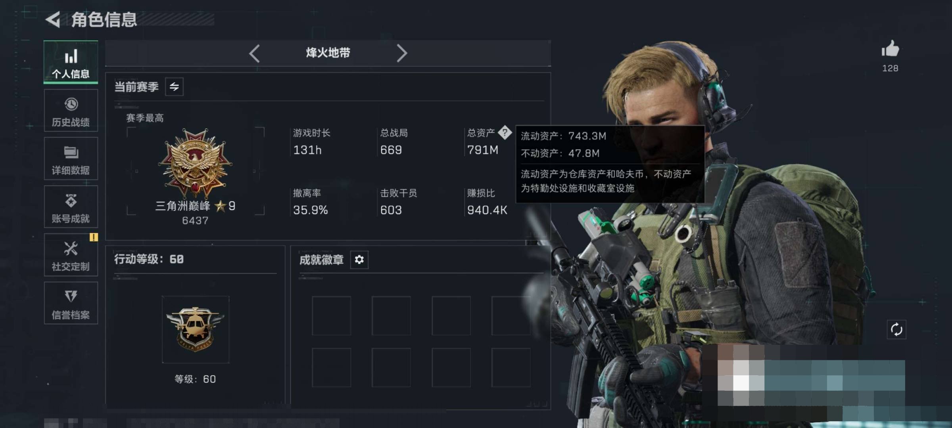Open 账号成就 achievements section
Screen dimensions: 952x428
71,207
